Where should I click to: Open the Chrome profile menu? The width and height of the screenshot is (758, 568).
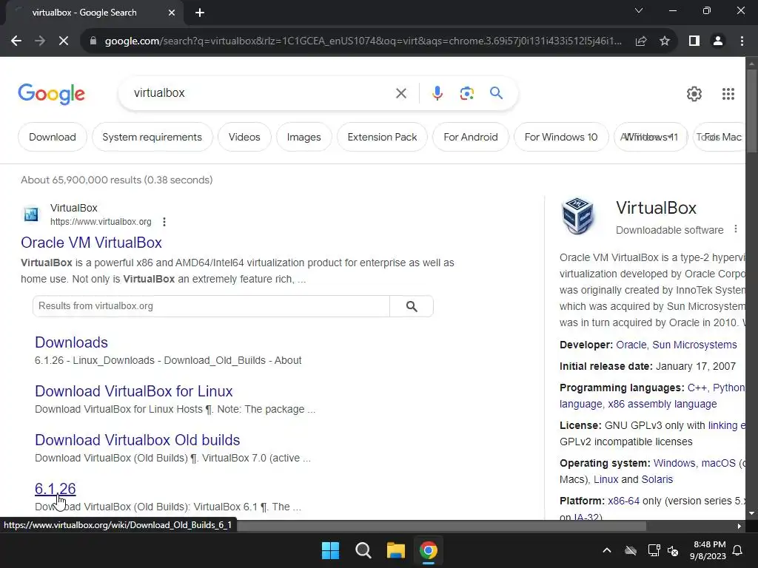click(x=718, y=41)
